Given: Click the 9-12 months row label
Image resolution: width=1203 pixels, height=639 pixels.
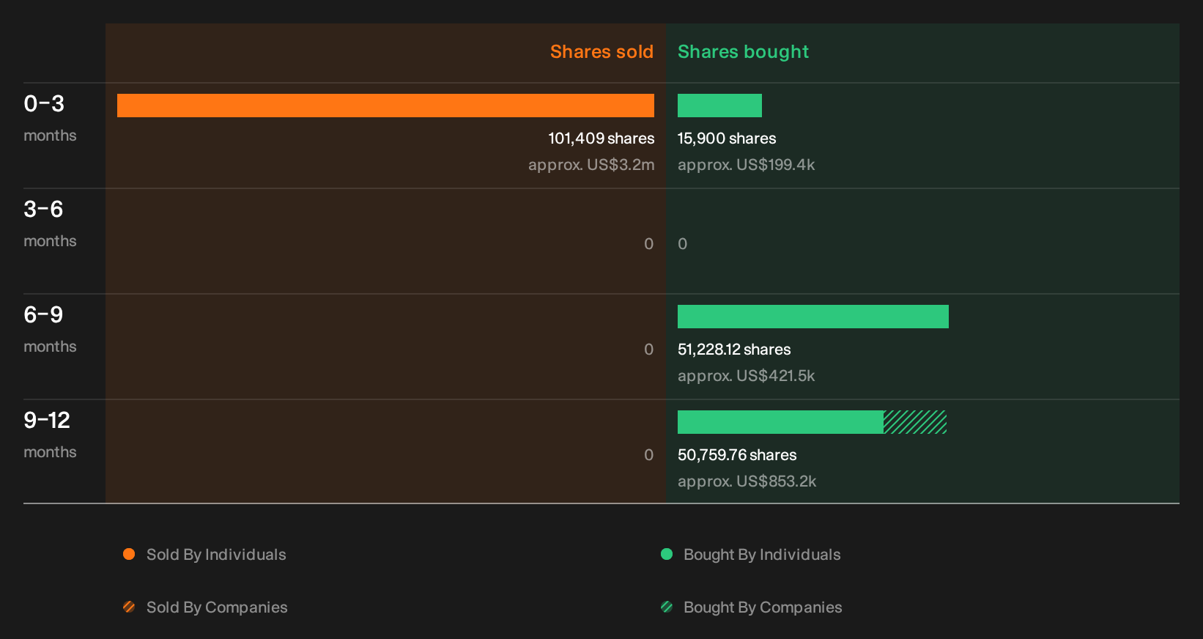Looking at the screenshot, I should (x=50, y=435).
